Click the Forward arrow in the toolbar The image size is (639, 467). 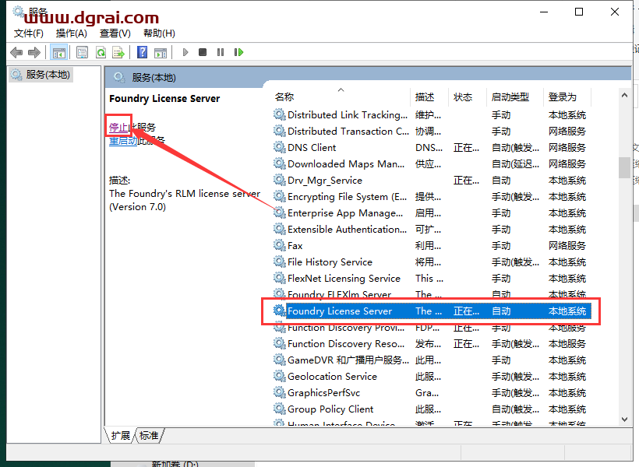pos(34,52)
